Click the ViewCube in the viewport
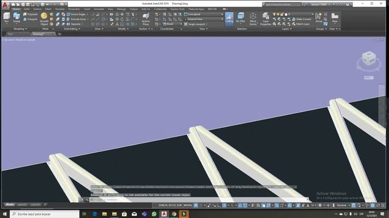The image size is (389, 218). pos(369,59)
